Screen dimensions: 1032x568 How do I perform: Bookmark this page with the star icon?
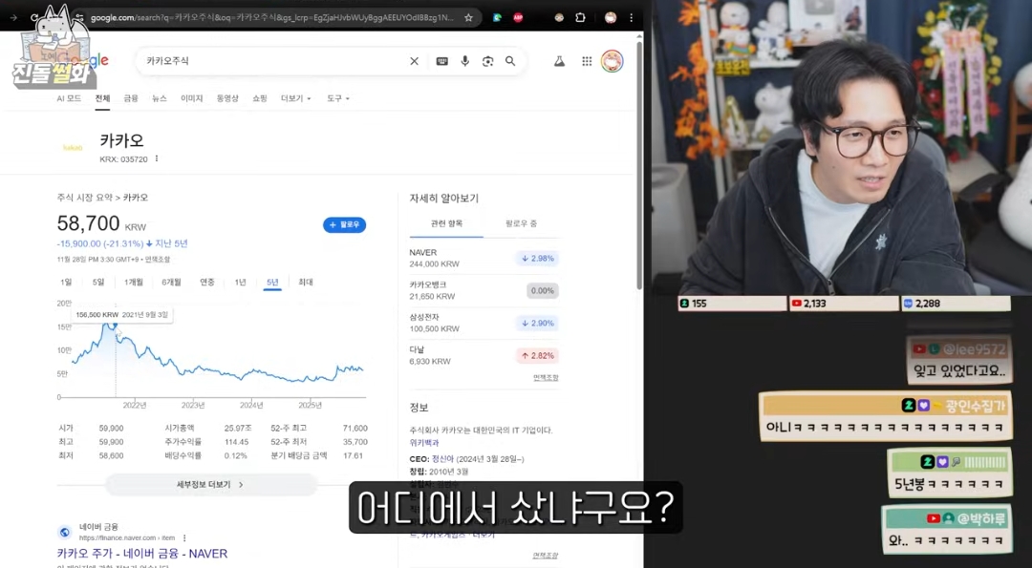[468, 18]
